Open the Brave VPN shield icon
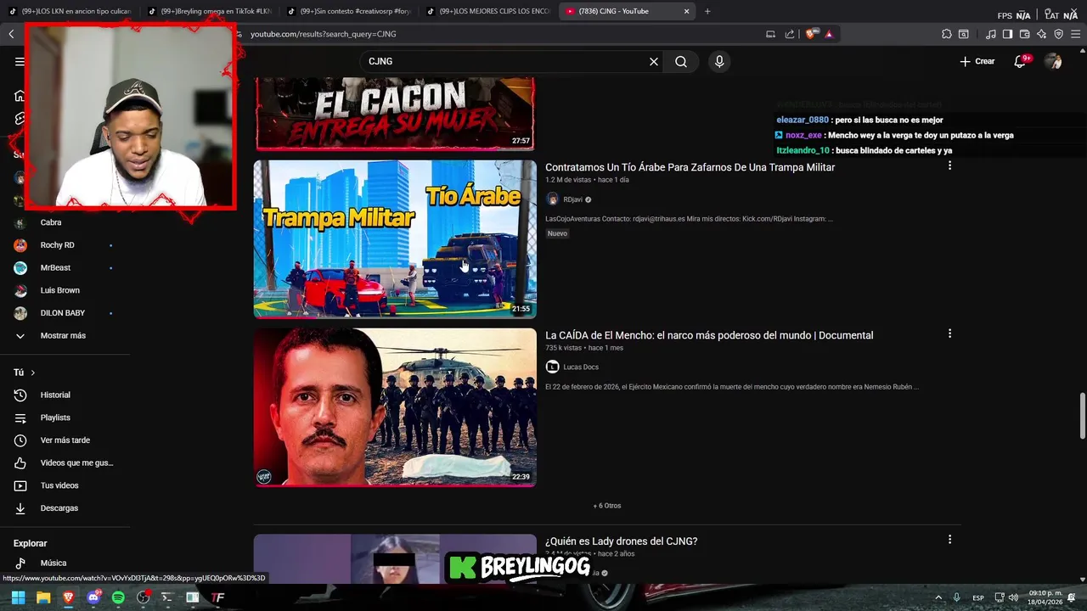 pyautogui.click(x=1058, y=34)
